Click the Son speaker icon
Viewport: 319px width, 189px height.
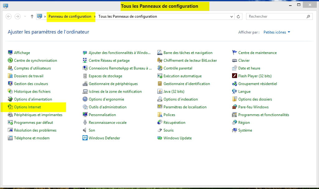(85, 130)
